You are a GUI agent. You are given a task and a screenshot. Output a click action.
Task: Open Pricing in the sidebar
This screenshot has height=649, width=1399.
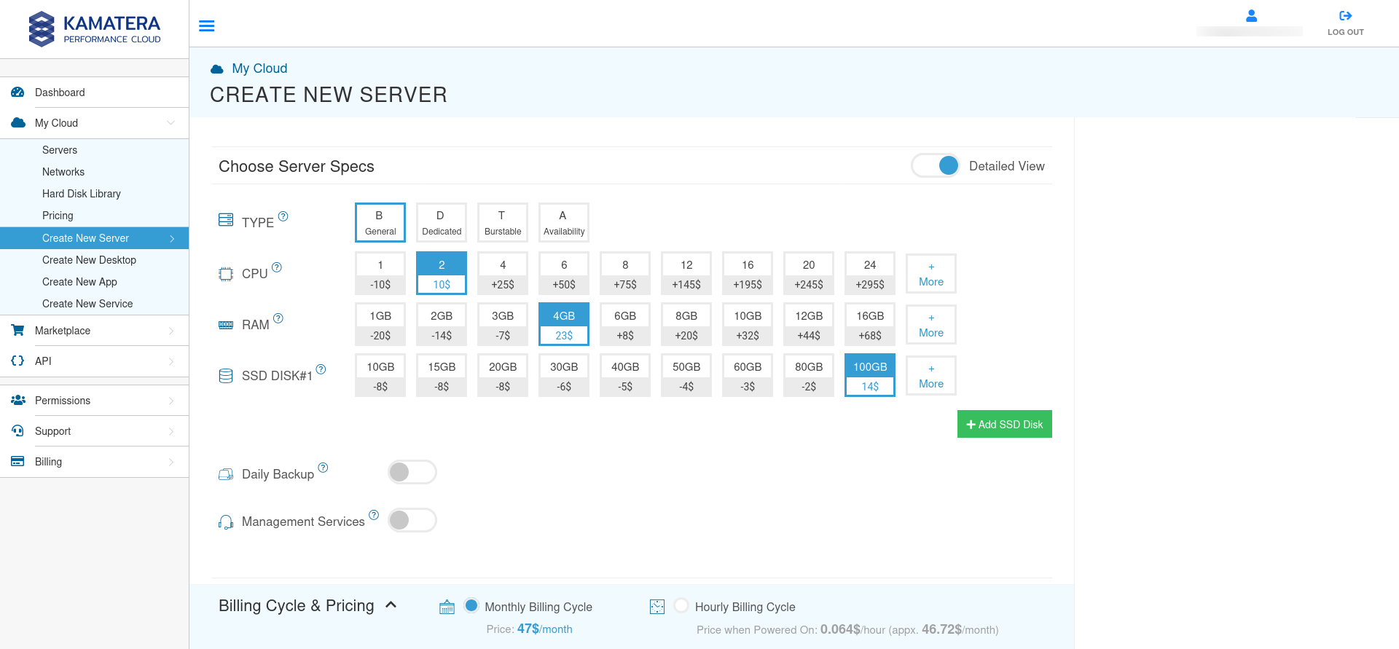tap(58, 216)
